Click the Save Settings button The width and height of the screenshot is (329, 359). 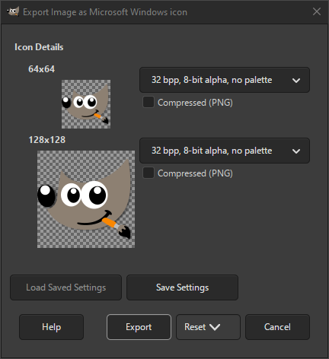click(182, 288)
